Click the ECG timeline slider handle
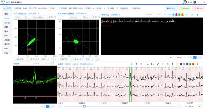 (84, 106)
